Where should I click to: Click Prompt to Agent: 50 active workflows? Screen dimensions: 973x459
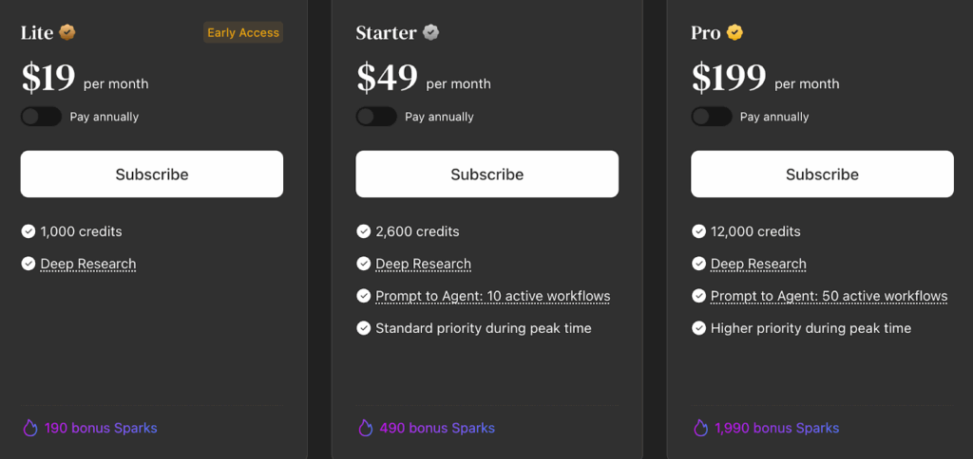[829, 296]
